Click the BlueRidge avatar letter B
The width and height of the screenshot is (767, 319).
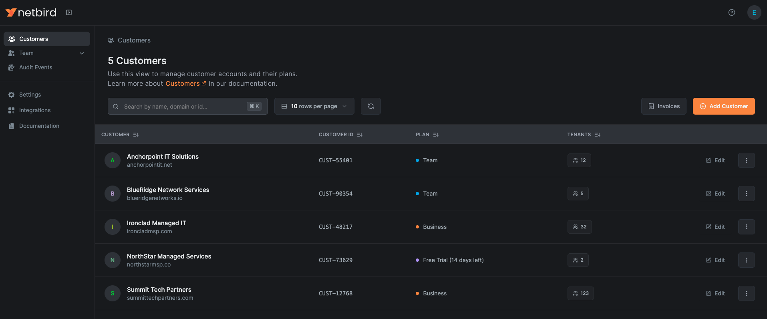(113, 194)
